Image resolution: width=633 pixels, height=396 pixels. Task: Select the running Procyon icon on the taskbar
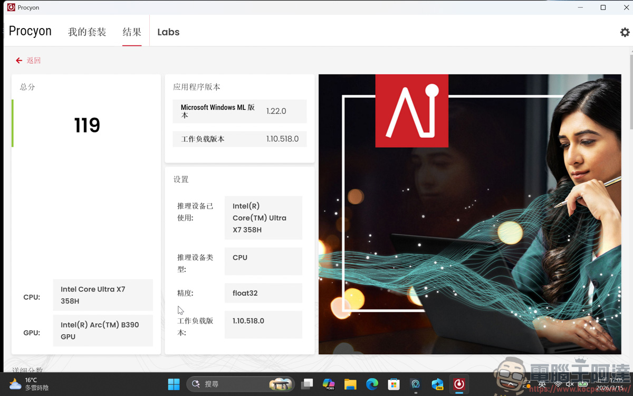pyautogui.click(x=458, y=384)
